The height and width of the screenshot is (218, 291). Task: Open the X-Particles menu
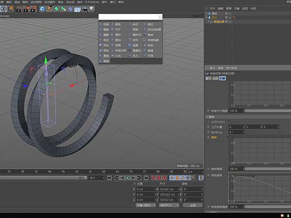coord(92,2)
